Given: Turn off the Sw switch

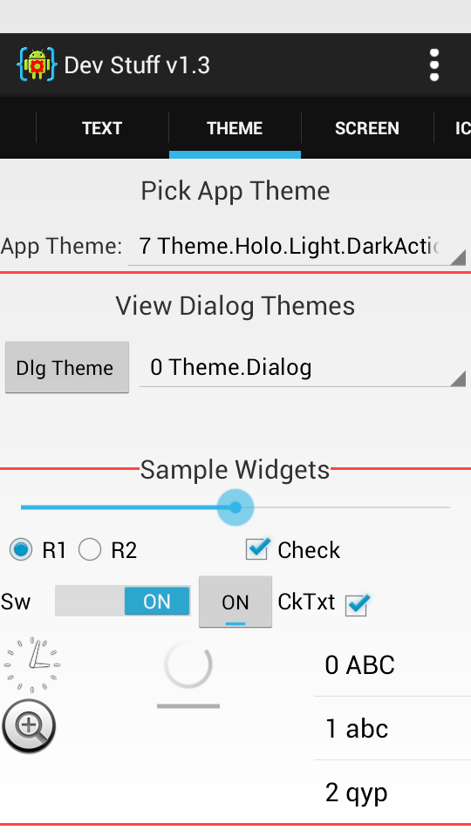Looking at the screenshot, I should pyautogui.click(x=123, y=601).
